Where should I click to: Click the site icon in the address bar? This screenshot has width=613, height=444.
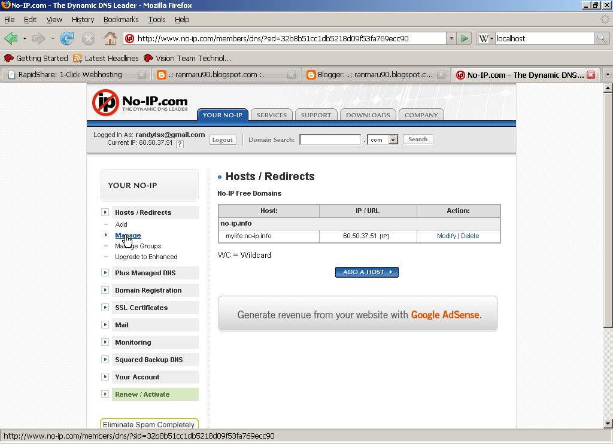coord(129,38)
